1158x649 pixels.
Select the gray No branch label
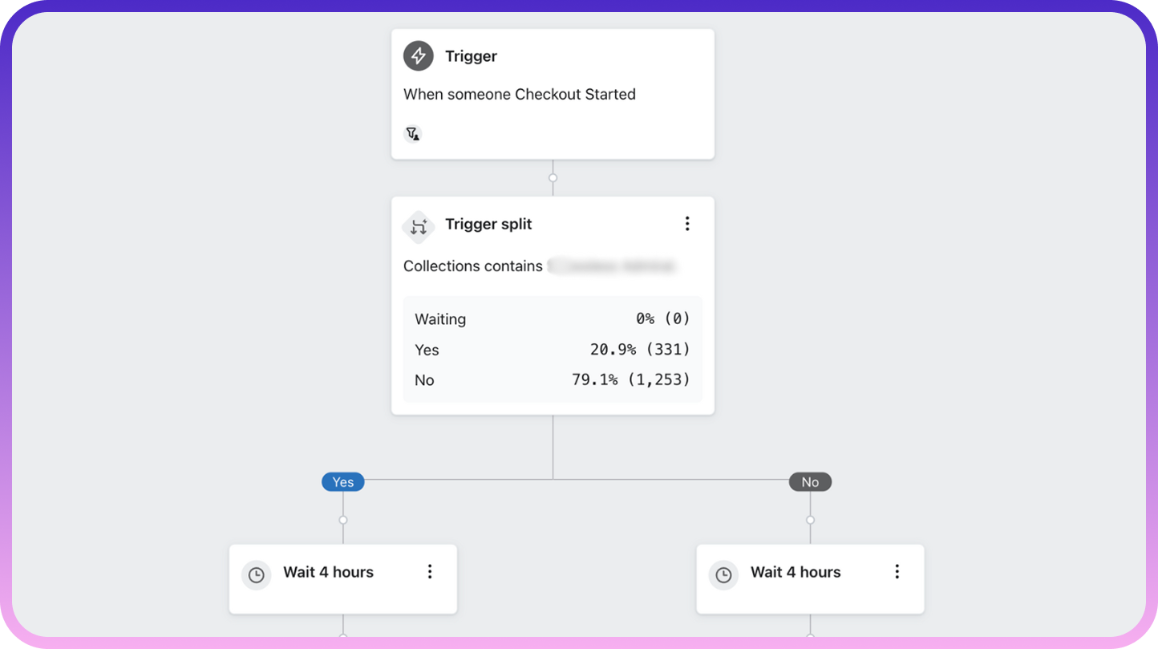[810, 482]
